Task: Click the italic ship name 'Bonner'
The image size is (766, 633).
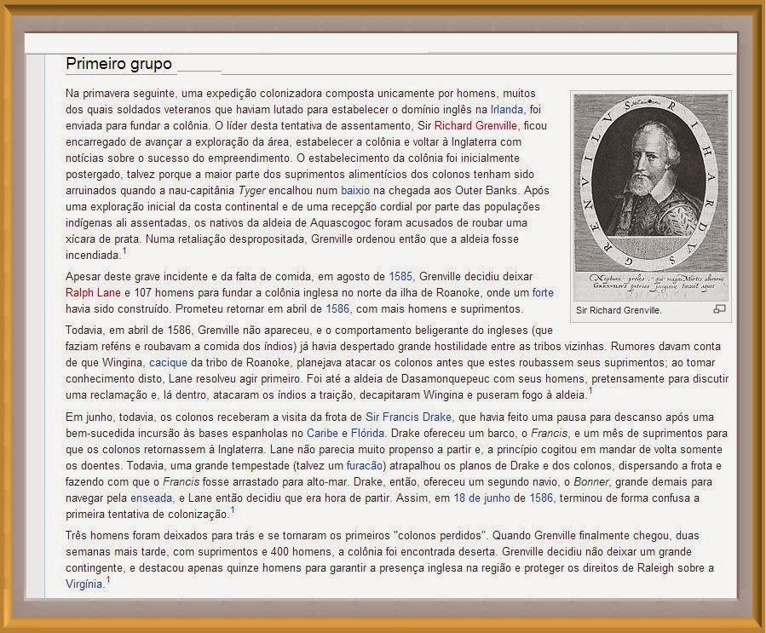Action: click(x=591, y=482)
